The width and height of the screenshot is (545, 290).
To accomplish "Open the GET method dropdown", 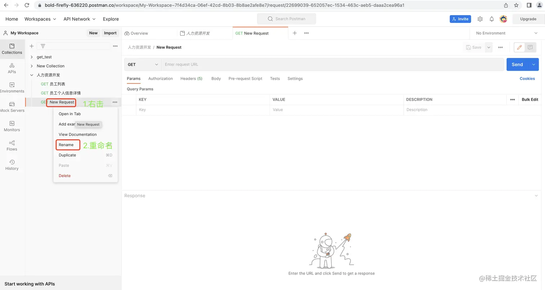I will [x=143, y=65].
